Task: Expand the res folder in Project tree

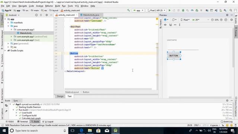Action: coord(8,47)
